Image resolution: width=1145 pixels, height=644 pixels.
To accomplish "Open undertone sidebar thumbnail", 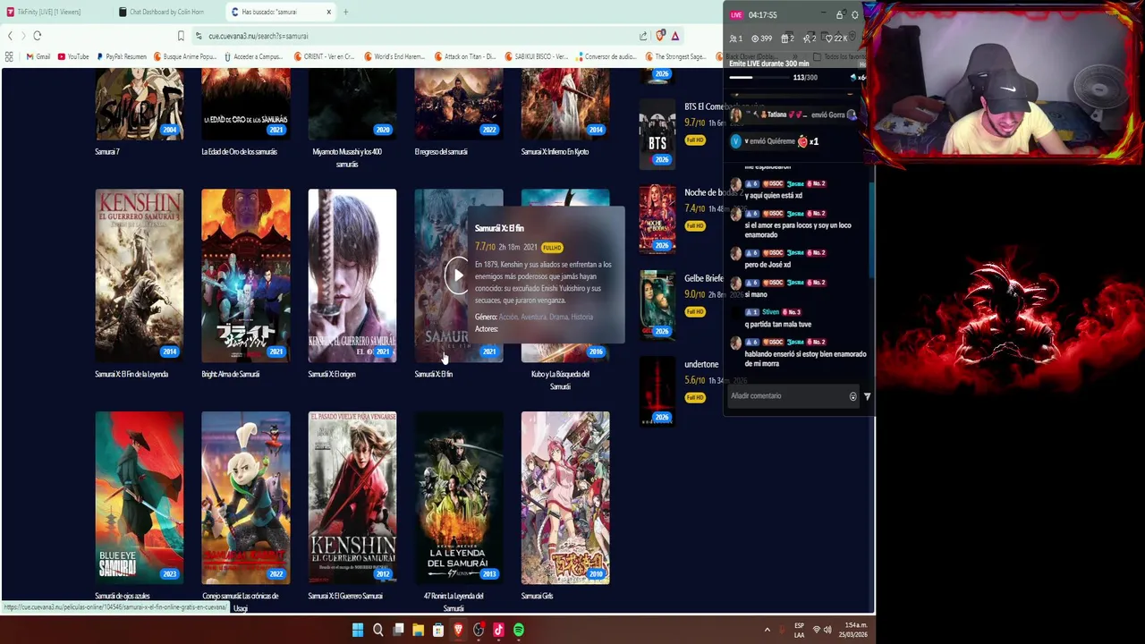I will coord(657,391).
